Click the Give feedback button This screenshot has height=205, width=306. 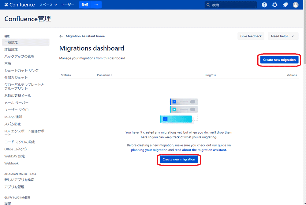(251, 36)
